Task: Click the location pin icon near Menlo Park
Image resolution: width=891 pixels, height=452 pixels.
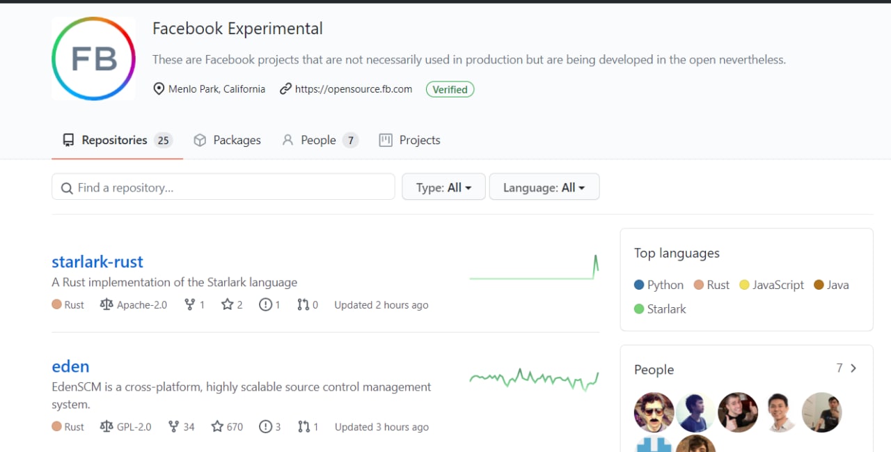Action: 159,89
